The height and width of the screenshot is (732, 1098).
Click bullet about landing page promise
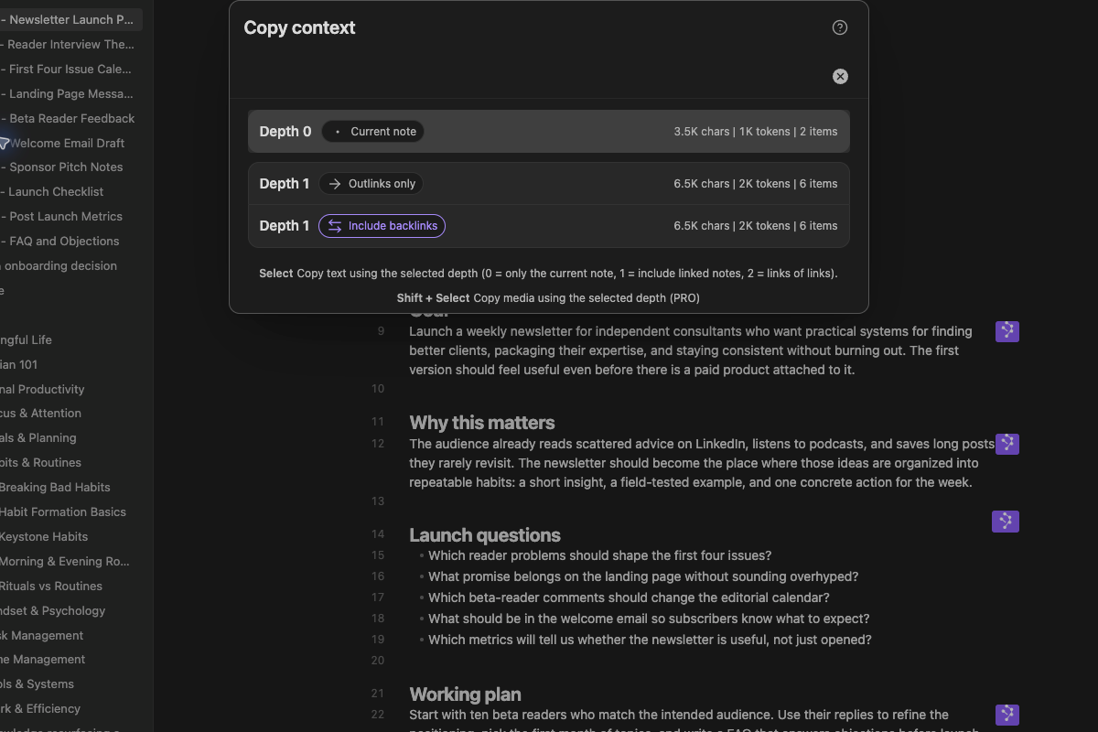643,576
